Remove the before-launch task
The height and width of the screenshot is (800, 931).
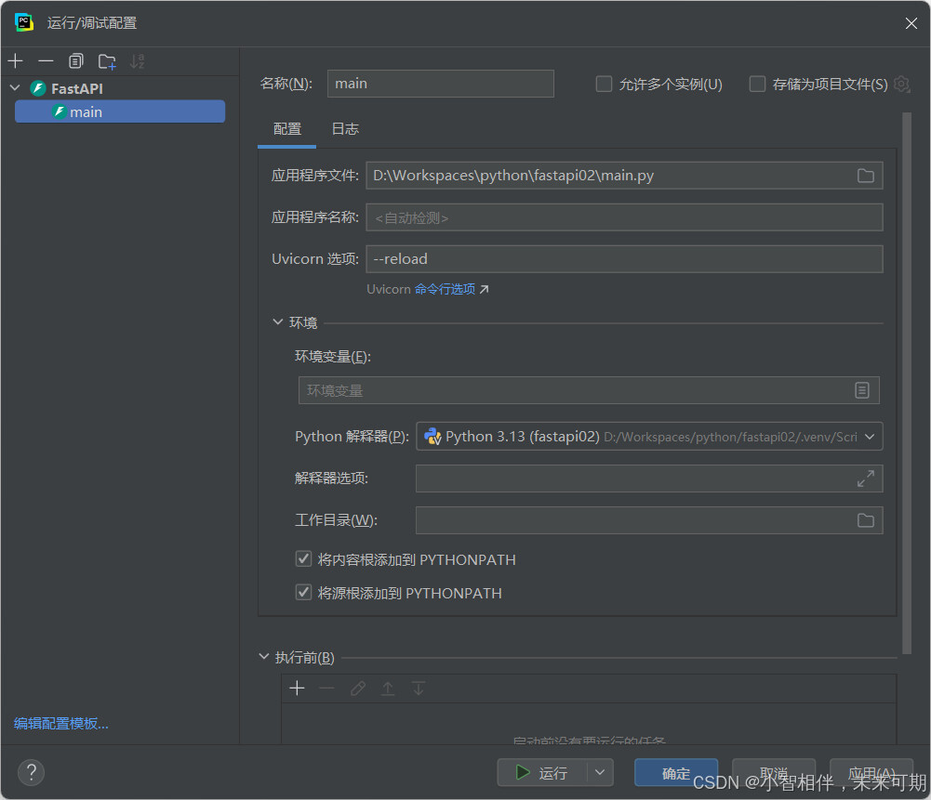[x=327, y=688]
